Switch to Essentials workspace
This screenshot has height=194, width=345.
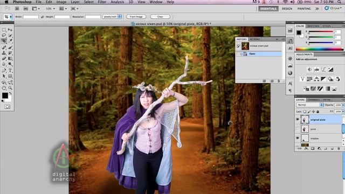[x=268, y=9]
